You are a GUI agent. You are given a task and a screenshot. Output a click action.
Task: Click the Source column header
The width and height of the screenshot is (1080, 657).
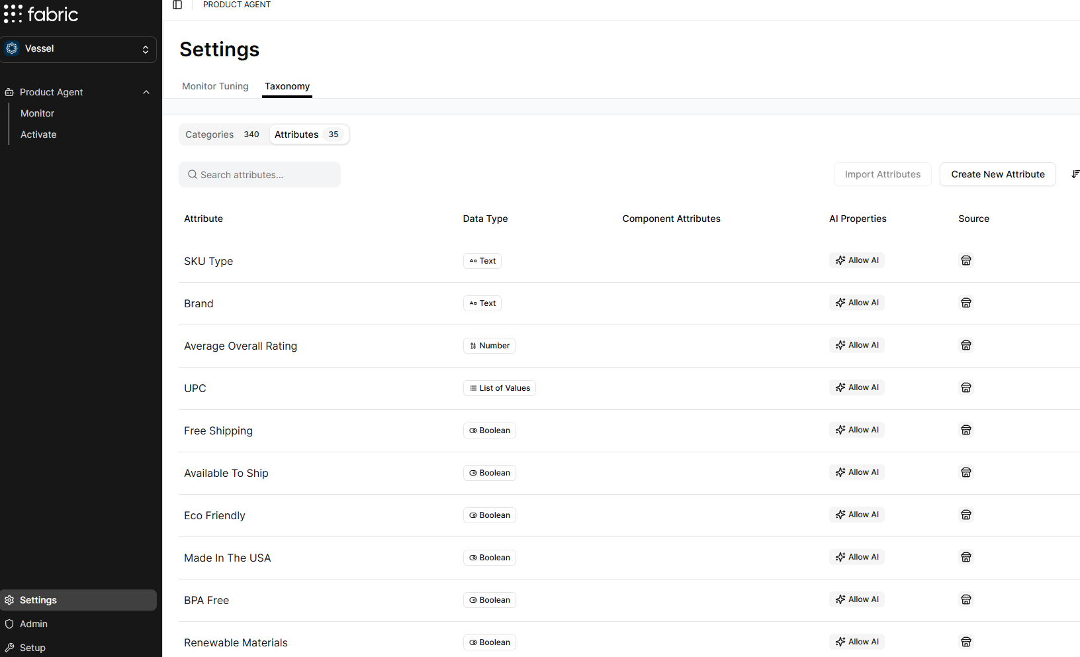click(x=973, y=219)
